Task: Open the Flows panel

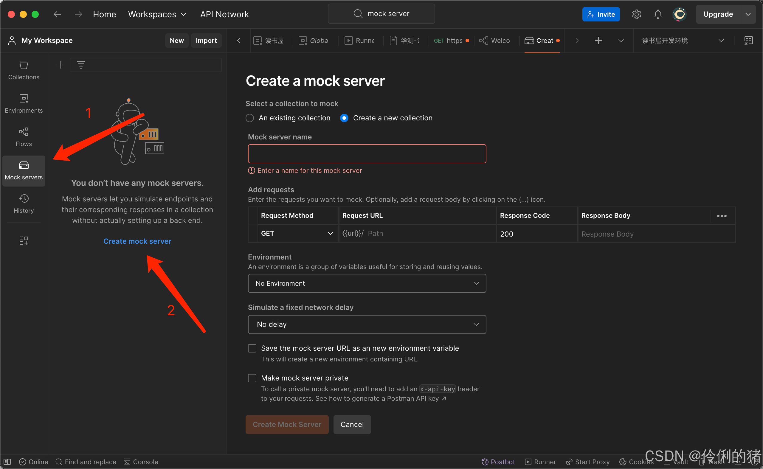Action: [24, 136]
